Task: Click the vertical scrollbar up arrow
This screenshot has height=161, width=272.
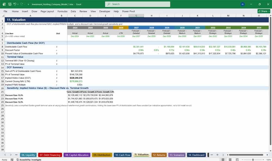Action: pos(270,15)
